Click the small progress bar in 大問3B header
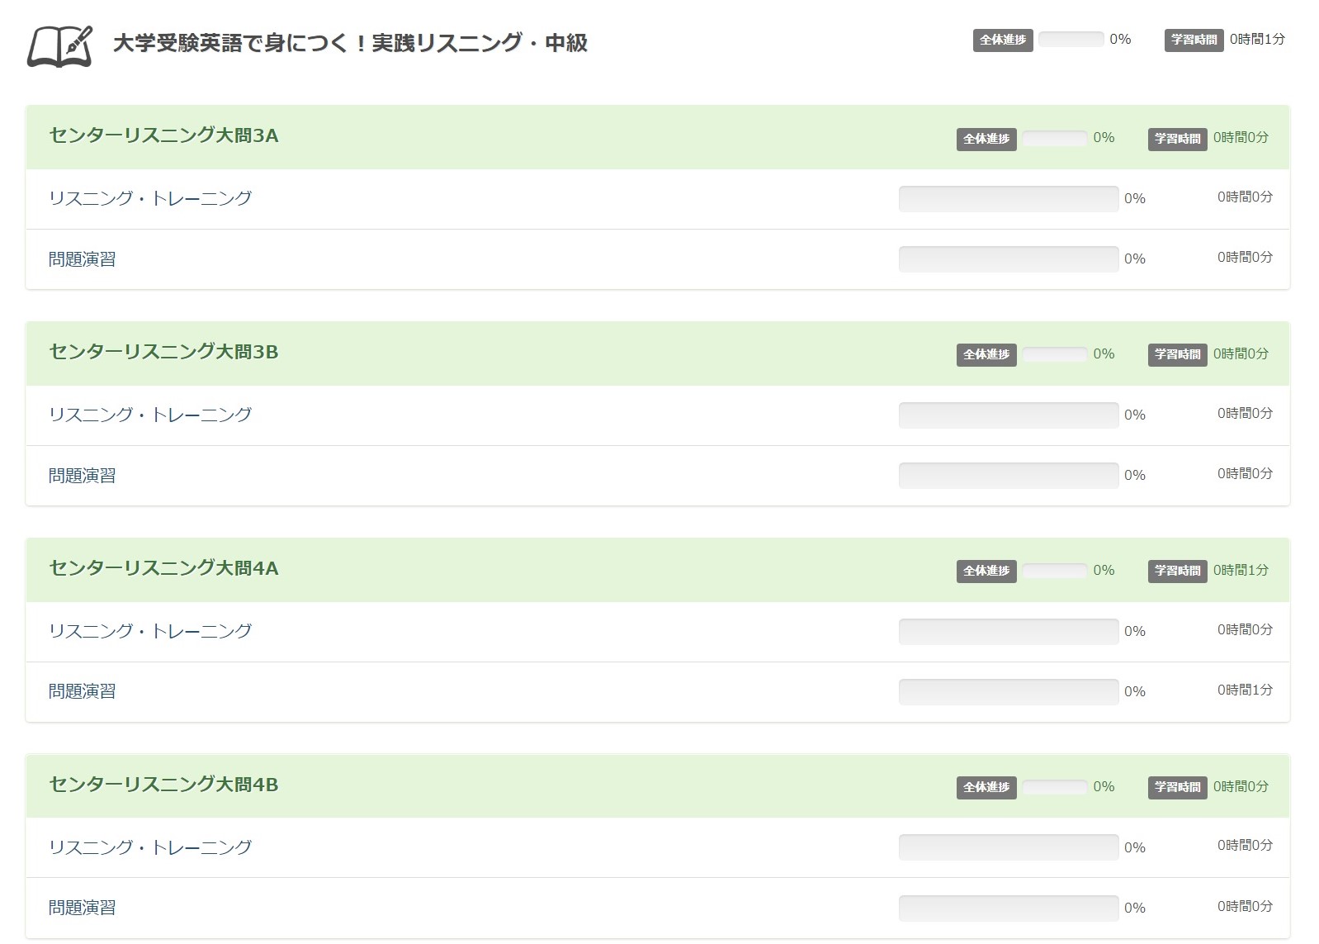 click(x=1055, y=354)
